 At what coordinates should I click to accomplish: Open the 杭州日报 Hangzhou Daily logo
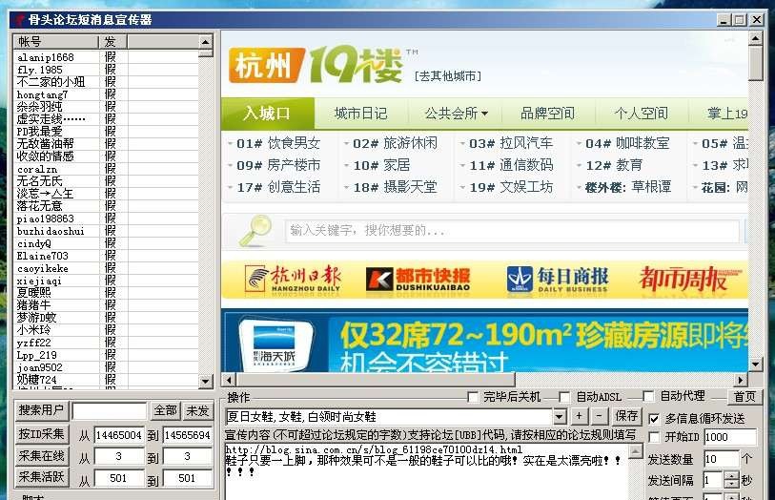tap(293, 279)
